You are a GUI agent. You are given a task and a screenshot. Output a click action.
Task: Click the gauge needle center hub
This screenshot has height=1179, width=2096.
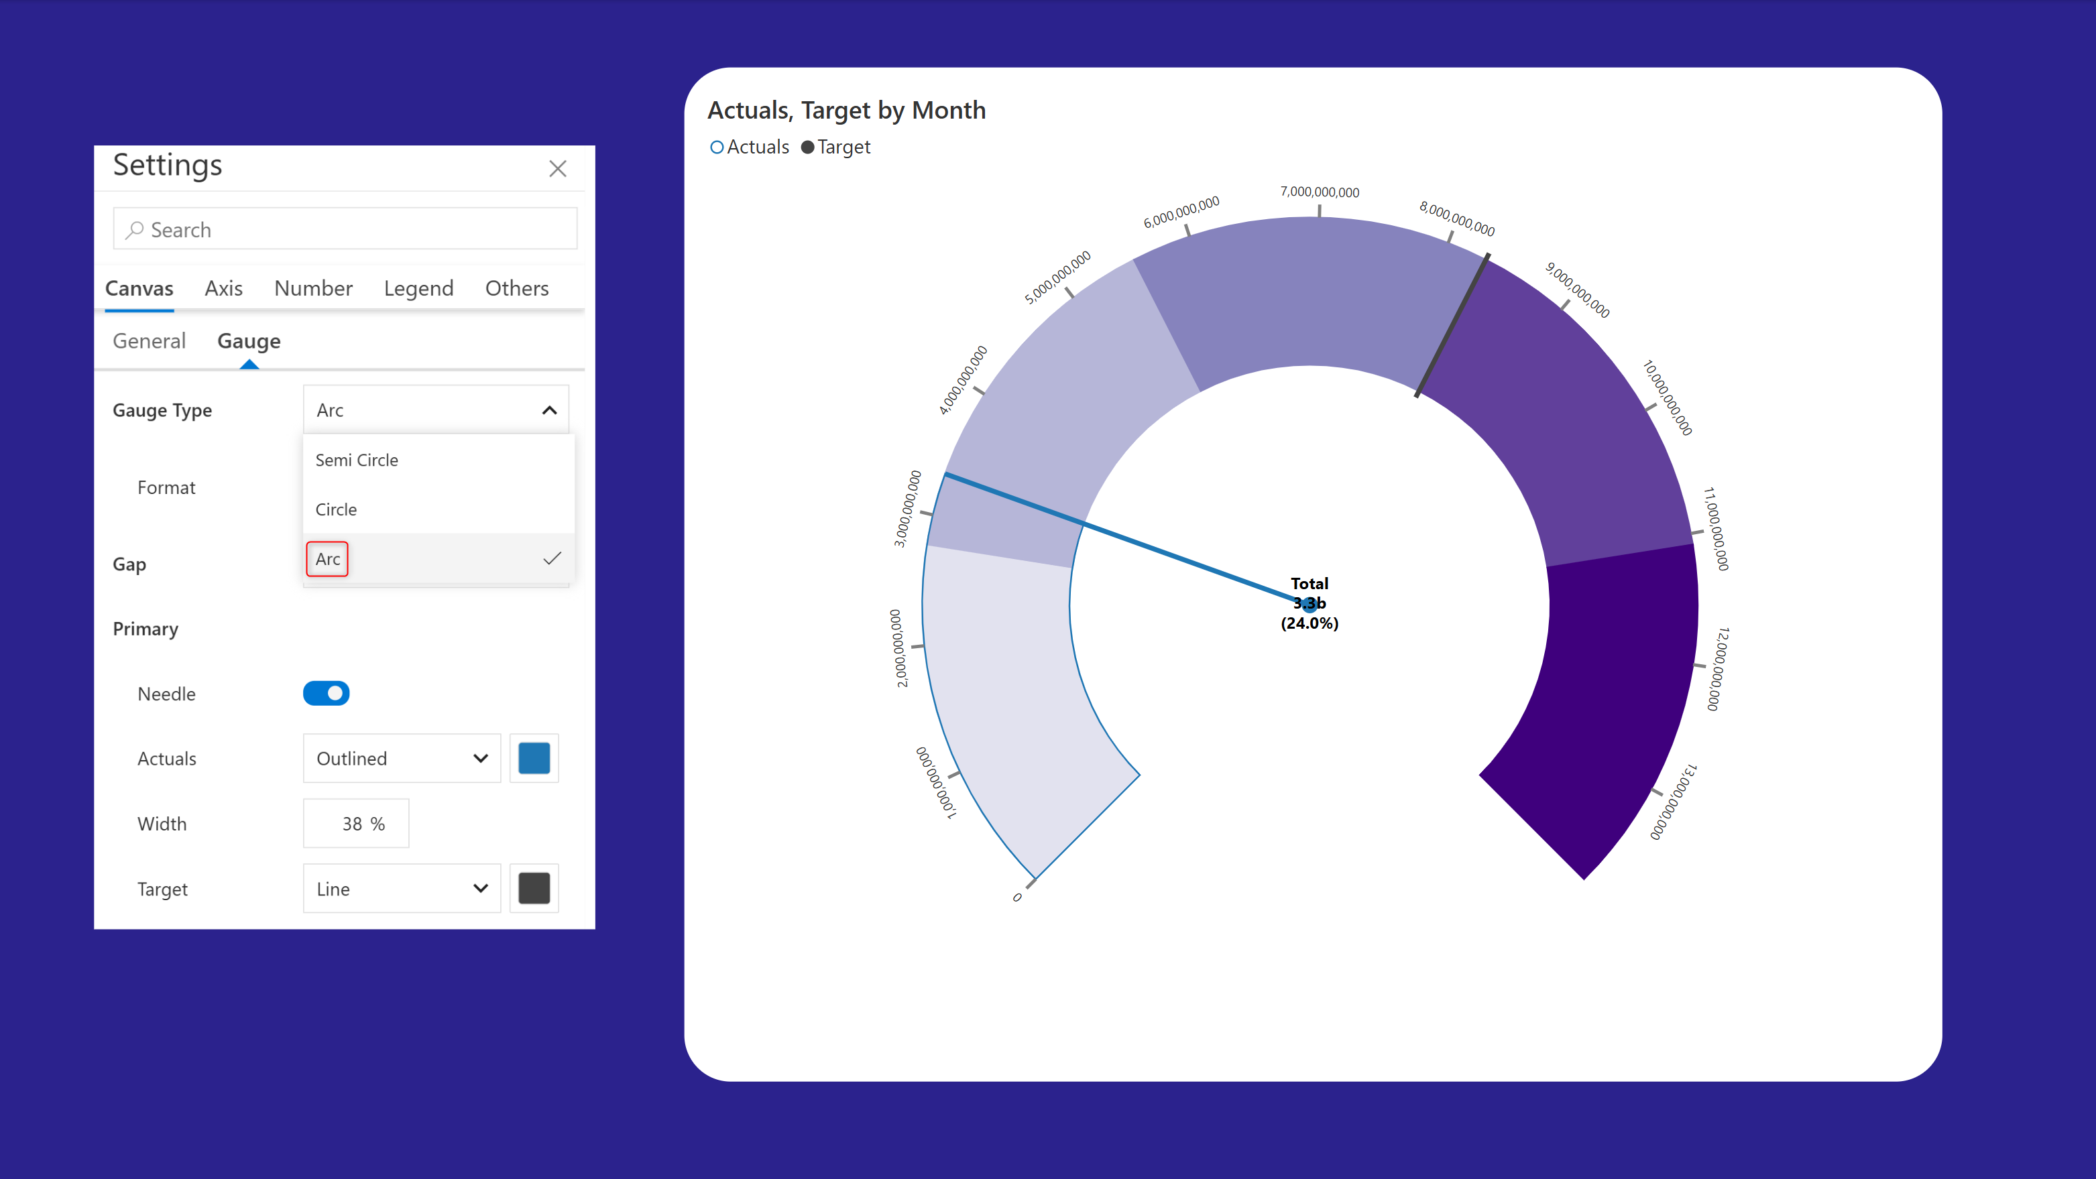1309,604
